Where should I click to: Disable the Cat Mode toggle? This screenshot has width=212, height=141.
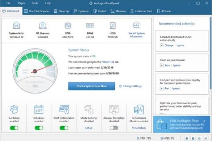click(x=14, y=128)
